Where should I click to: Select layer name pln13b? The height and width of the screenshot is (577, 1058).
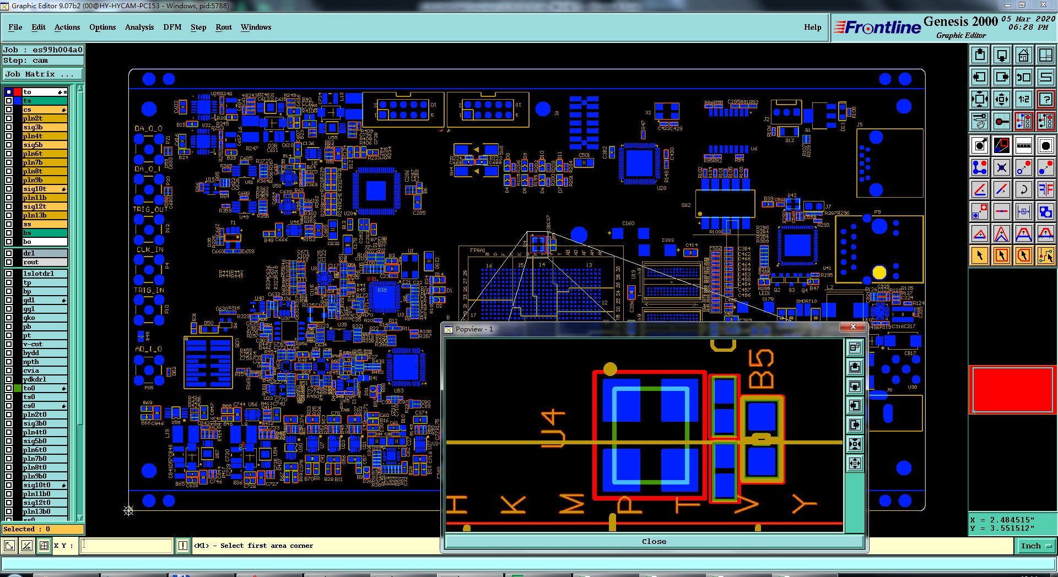[x=45, y=215]
